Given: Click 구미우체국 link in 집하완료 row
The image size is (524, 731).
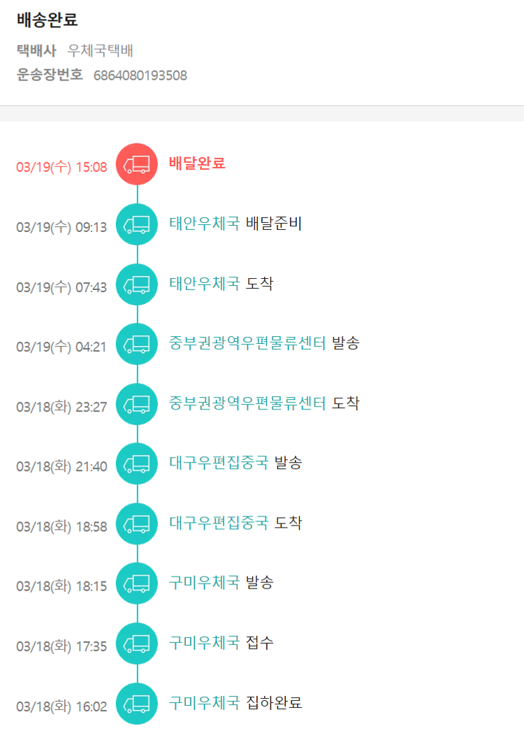Looking at the screenshot, I should [204, 702].
